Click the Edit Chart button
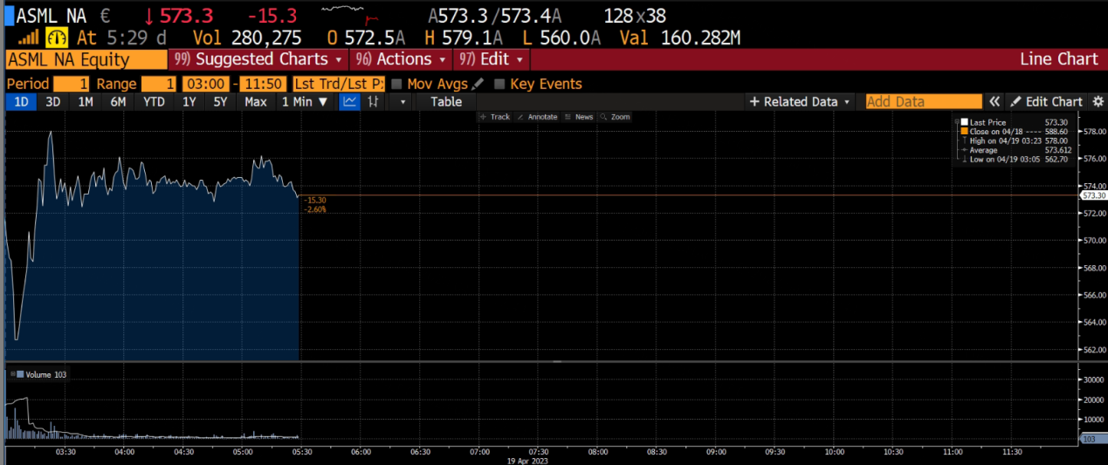Viewport: 1108px width, 465px height. (x=1047, y=101)
